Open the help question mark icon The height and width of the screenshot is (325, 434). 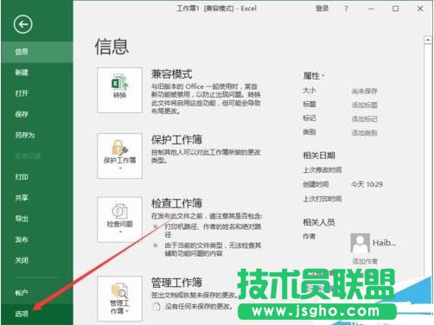[346, 9]
